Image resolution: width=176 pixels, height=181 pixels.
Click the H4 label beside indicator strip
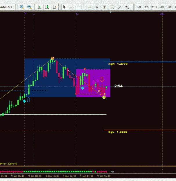112,172
